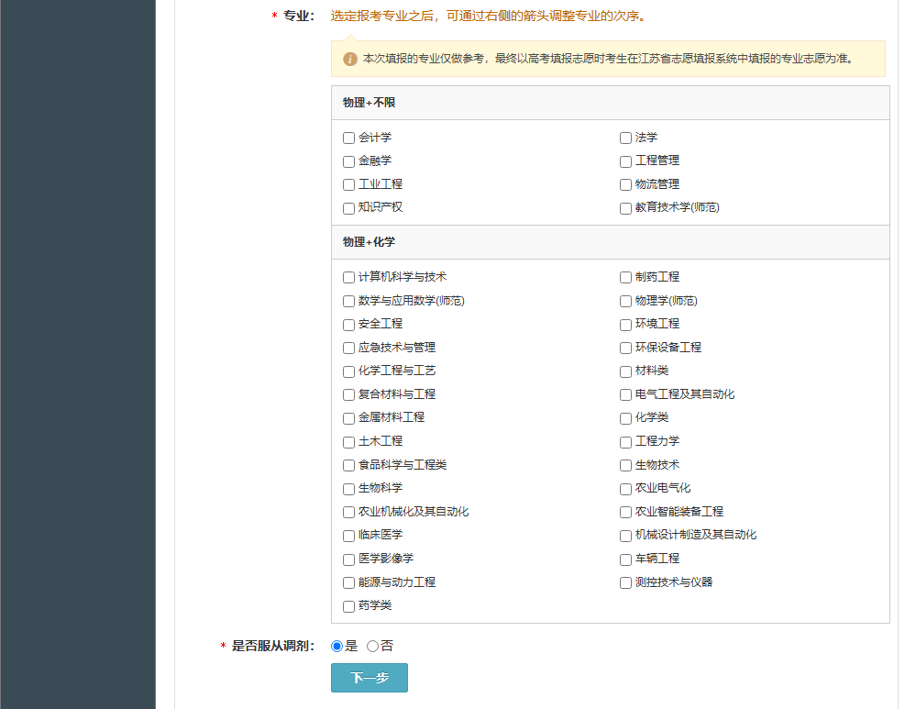Click the 物理+化学 section header
Screen dimensions: 916x709
[x=370, y=242]
